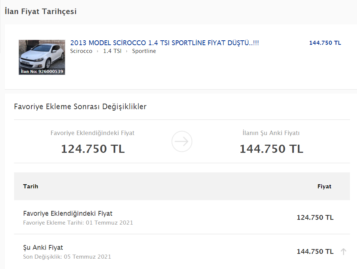357x269 pixels.
Task: Click the İlanın Şu Anki Fiyatı label
Action: [x=271, y=133]
